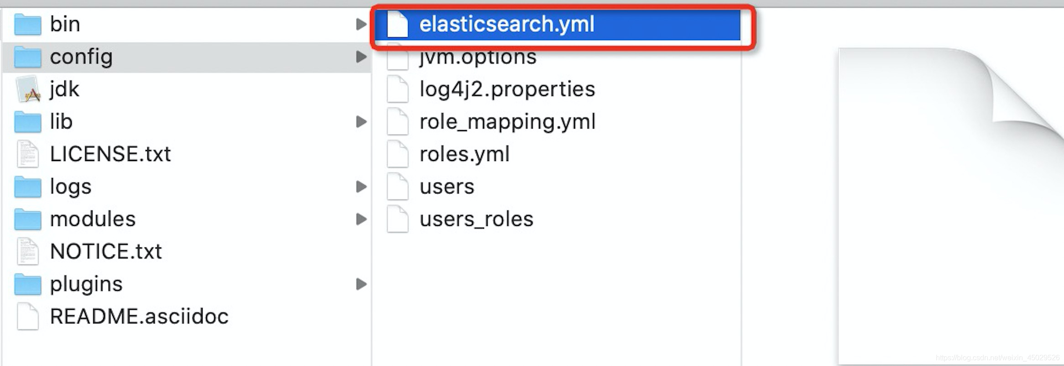Viewport: 1064px width, 366px height.
Task: Expand the lib folder arrow
Action: (361, 122)
